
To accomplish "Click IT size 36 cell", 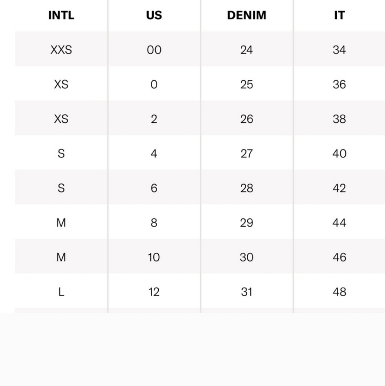I will 339,85.
